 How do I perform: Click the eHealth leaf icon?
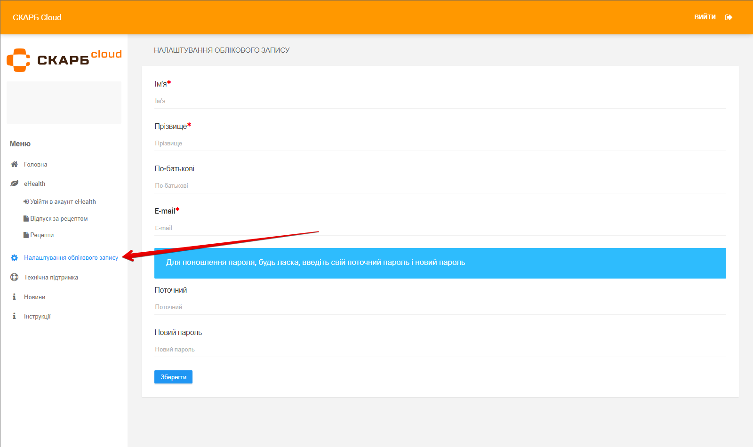(14, 184)
